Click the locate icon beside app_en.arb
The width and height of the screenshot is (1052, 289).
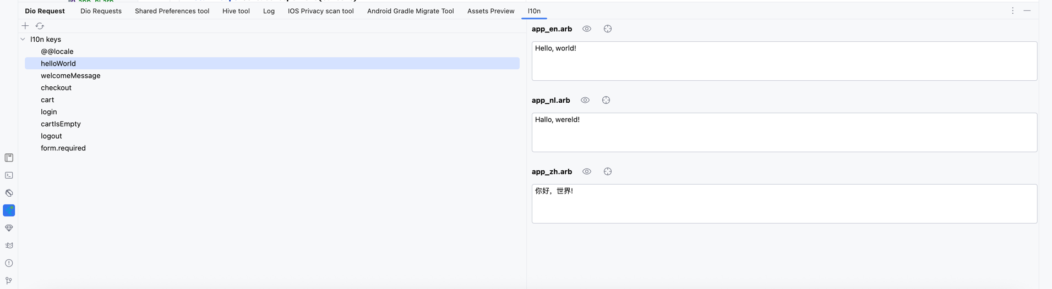tap(607, 29)
